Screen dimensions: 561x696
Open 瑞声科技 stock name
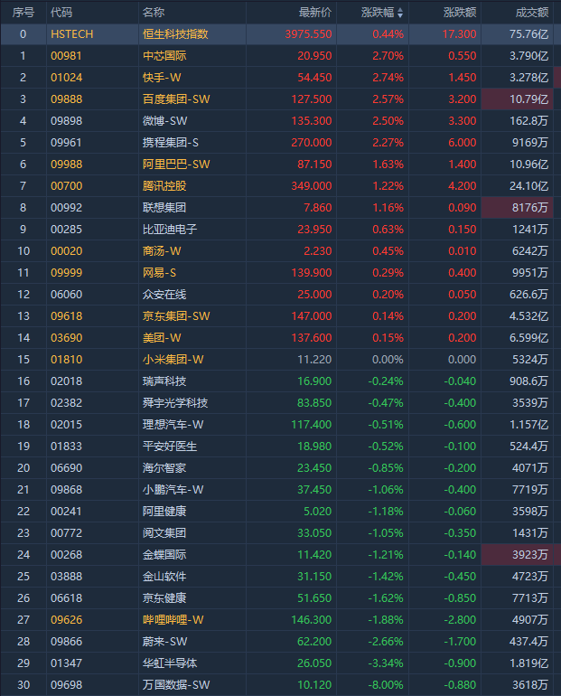coord(164,381)
